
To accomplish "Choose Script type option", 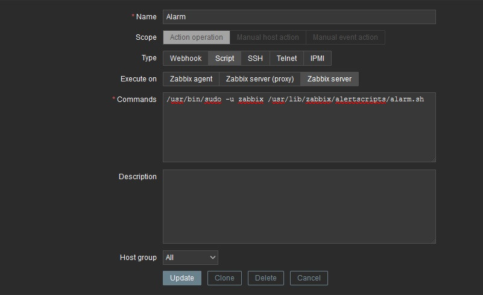I will (224, 59).
